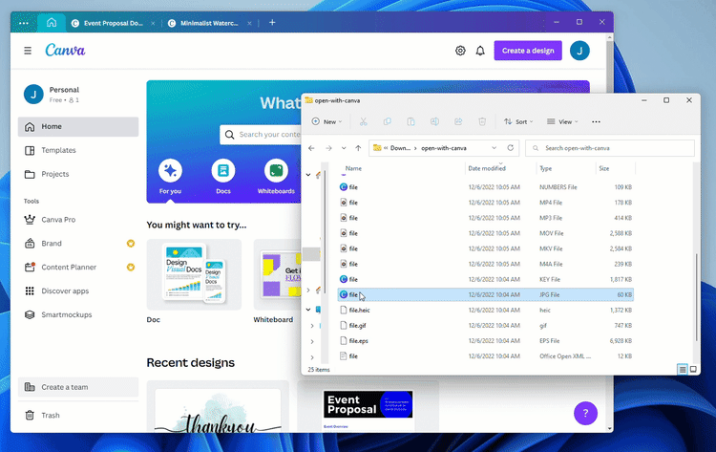Viewport: 716px width, 452px height.
Task: Select the JPG File row
Action: (x=486, y=294)
